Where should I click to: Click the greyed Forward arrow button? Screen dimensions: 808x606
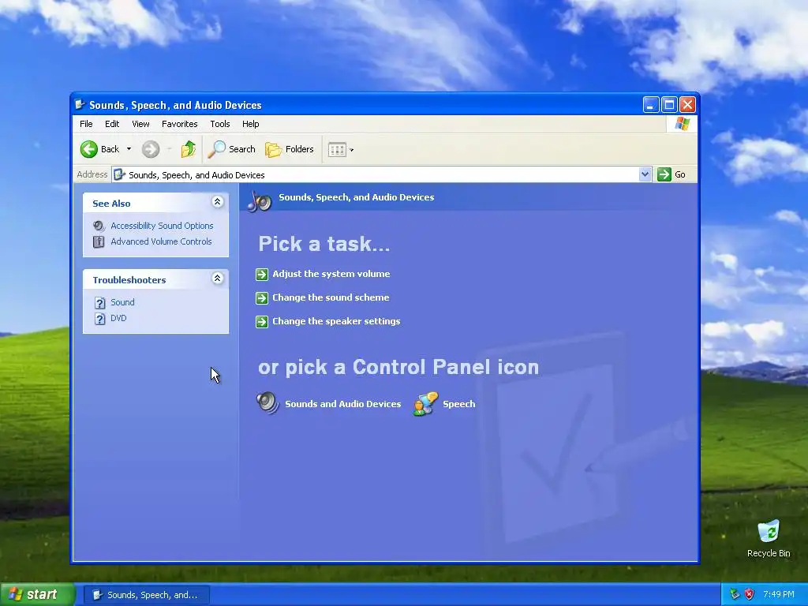(151, 149)
